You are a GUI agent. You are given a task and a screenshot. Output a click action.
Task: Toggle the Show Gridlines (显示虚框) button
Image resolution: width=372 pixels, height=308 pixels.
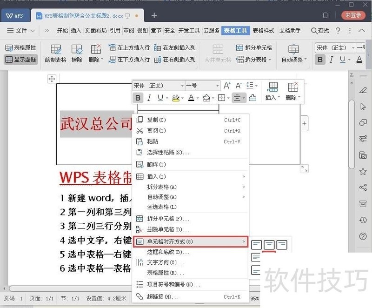pos(20,60)
